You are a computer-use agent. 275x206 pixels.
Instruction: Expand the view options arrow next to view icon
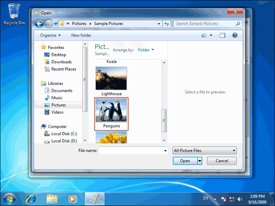tap(211, 35)
